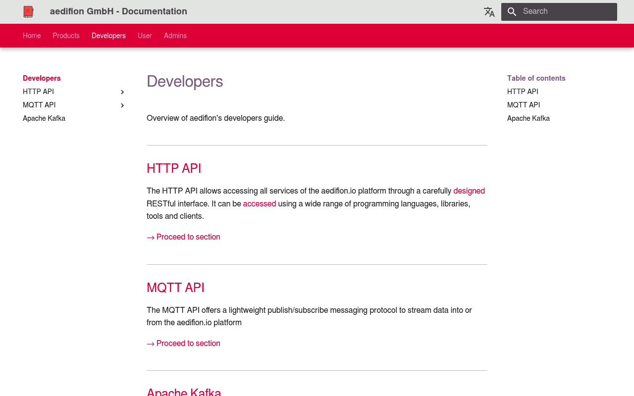Jump to Apache Kafka in table of contents
The width and height of the screenshot is (634, 396).
click(x=528, y=118)
